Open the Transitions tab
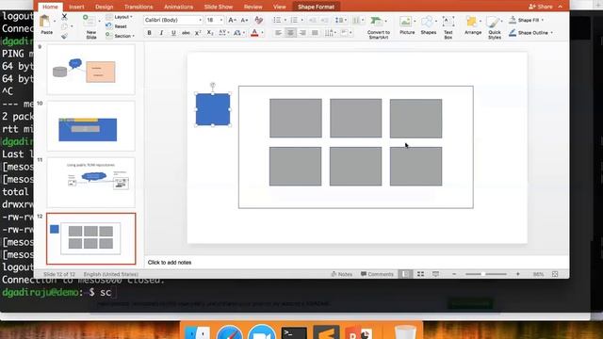The image size is (603, 339). (x=139, y=7)
